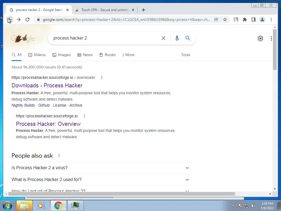Screen dimensions: 281x211
Task: Expand "What is Process Hacker 2 used for?"
Action: tap(101, 180)
